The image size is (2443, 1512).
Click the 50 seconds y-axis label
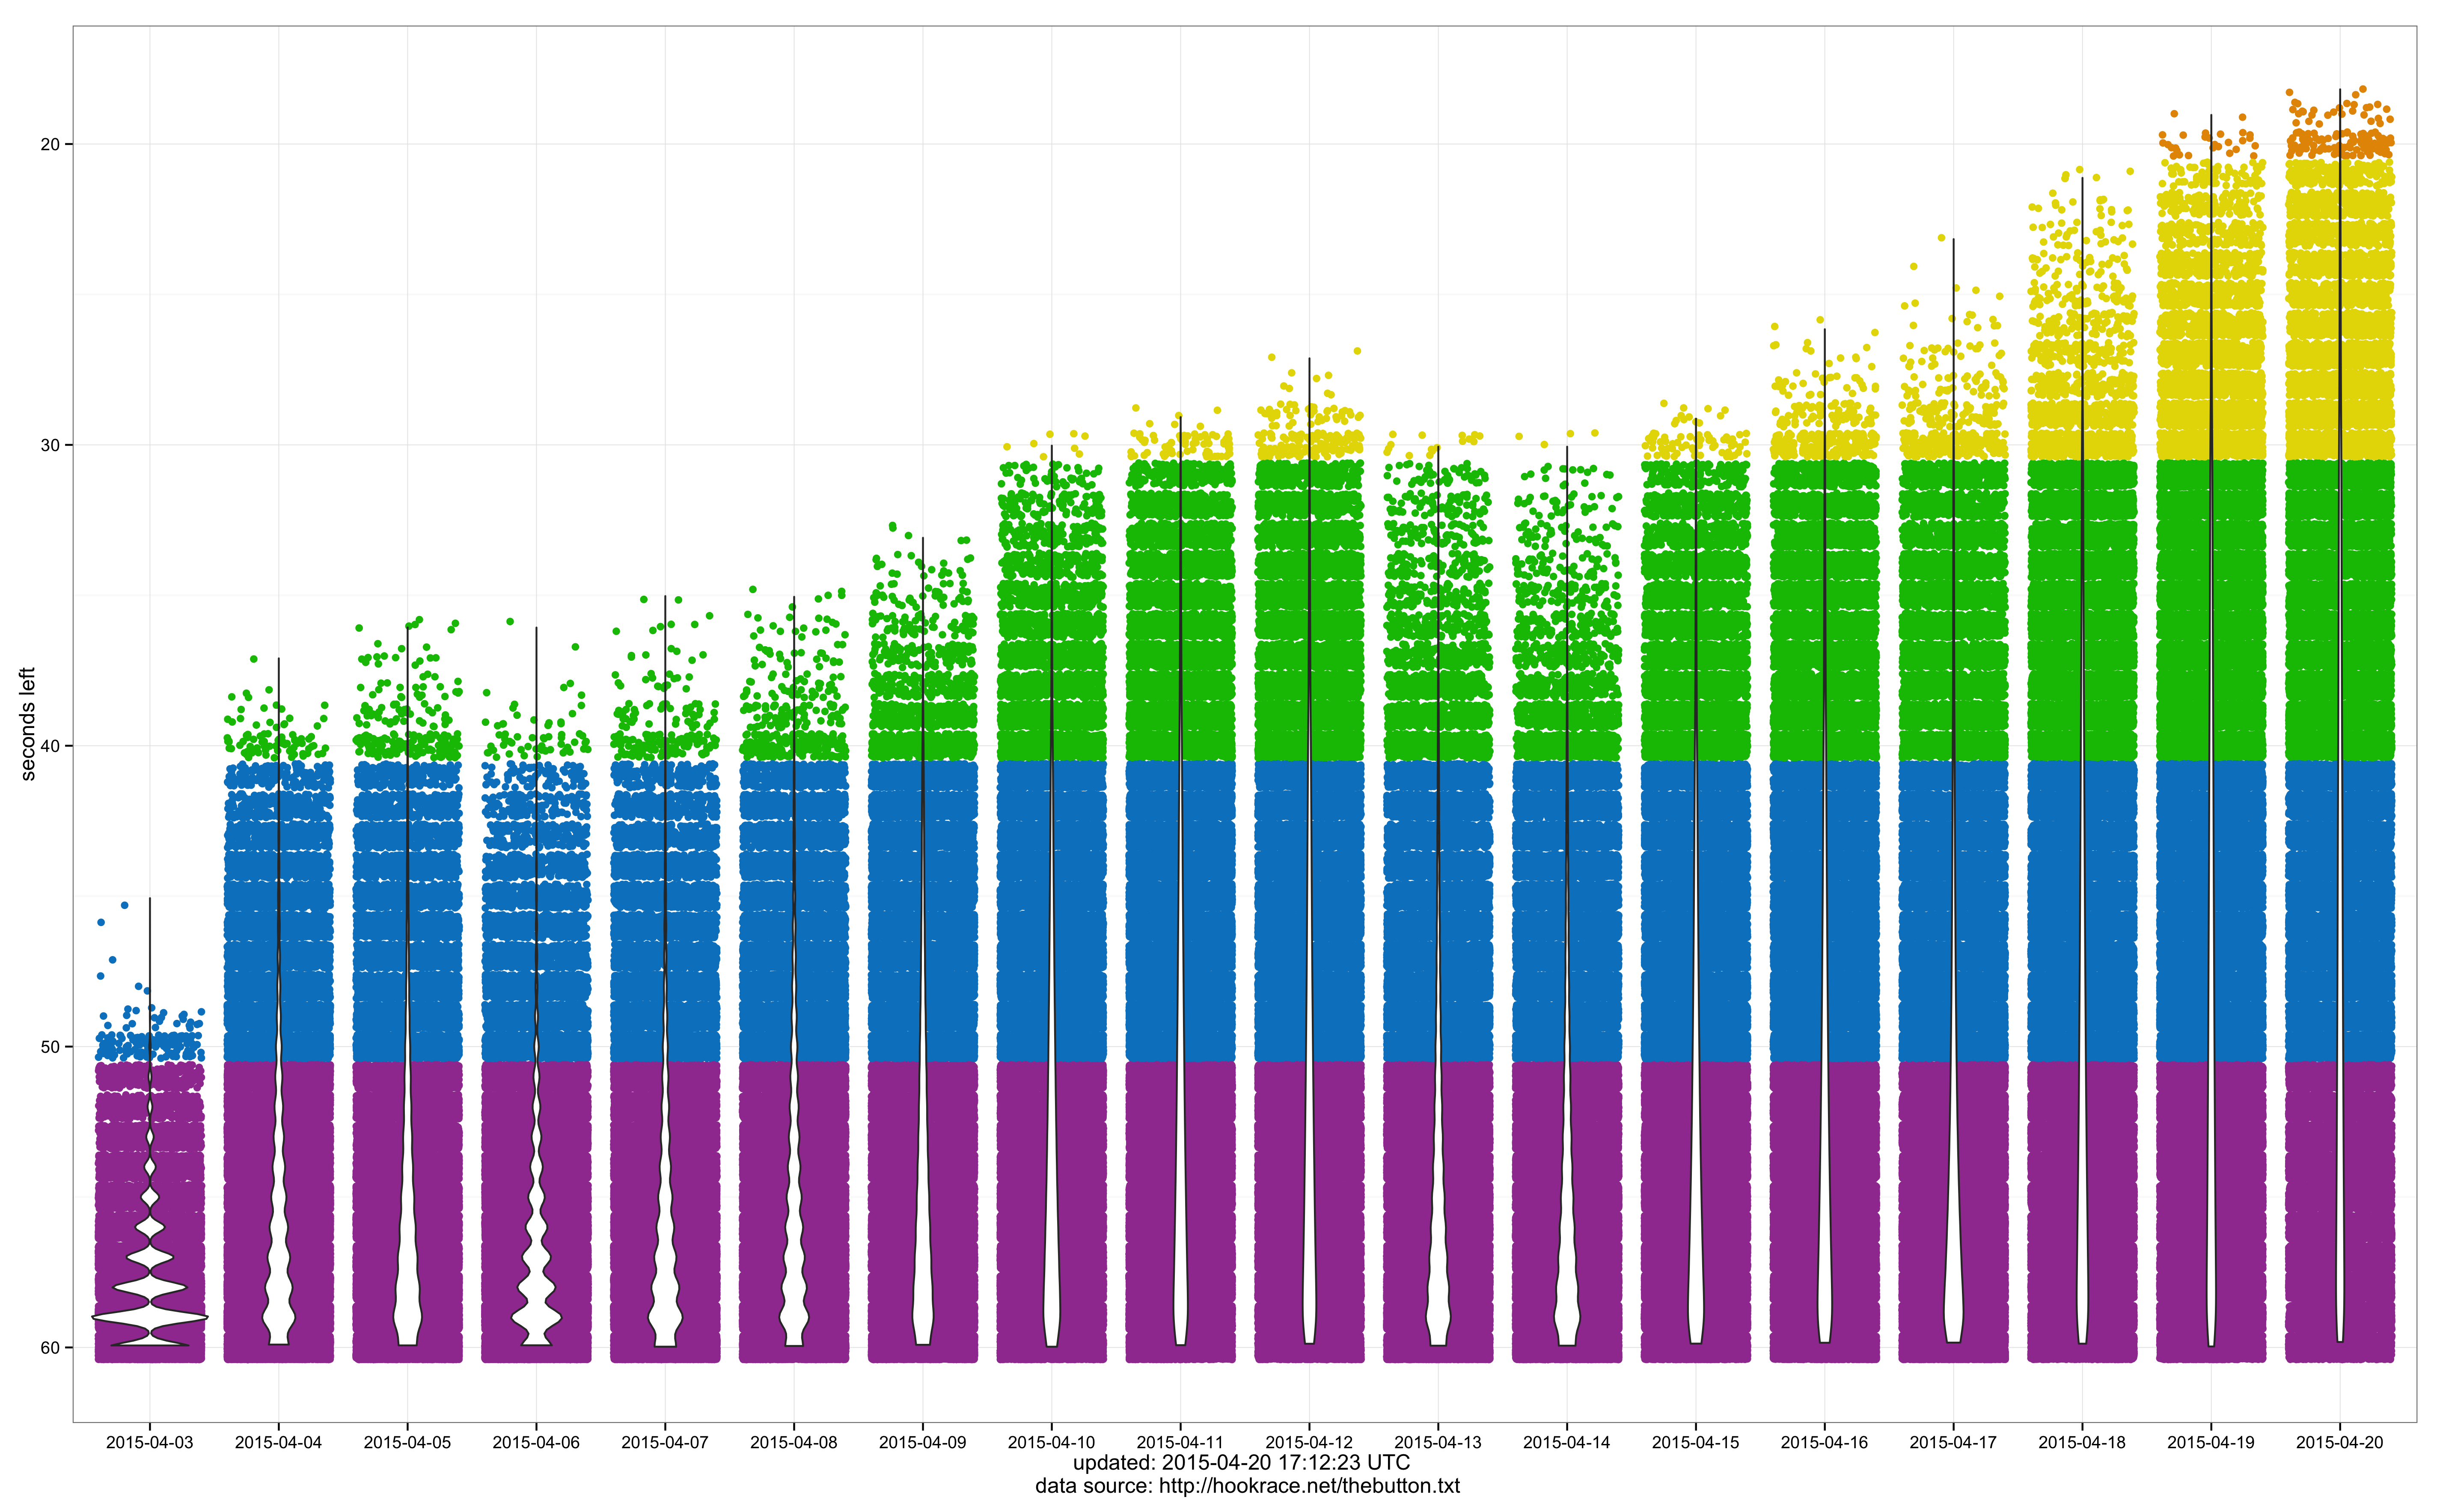tap(50, 1047)
